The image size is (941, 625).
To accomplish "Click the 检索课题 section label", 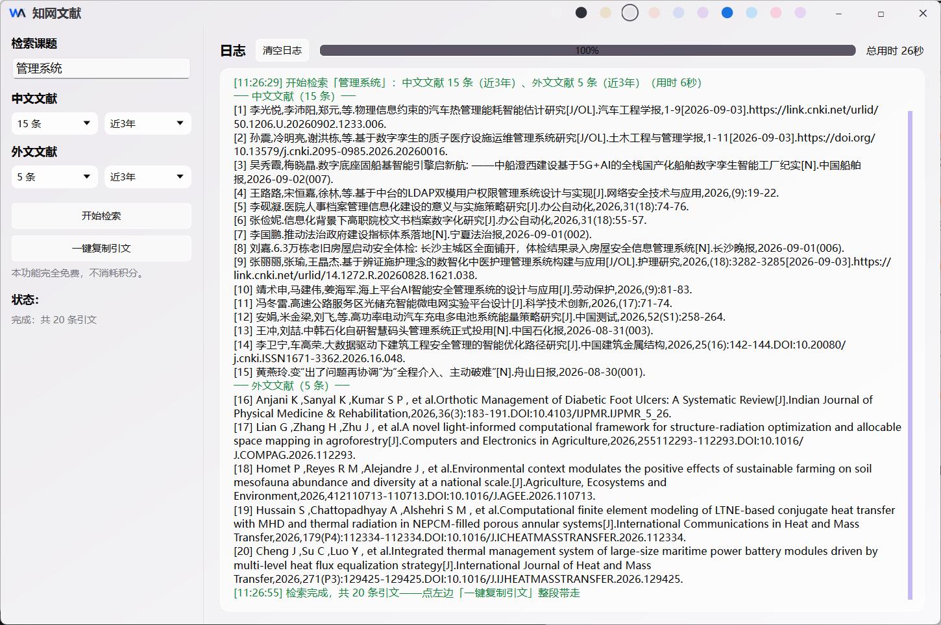I will pyautogui.click(x=34, y=43).
